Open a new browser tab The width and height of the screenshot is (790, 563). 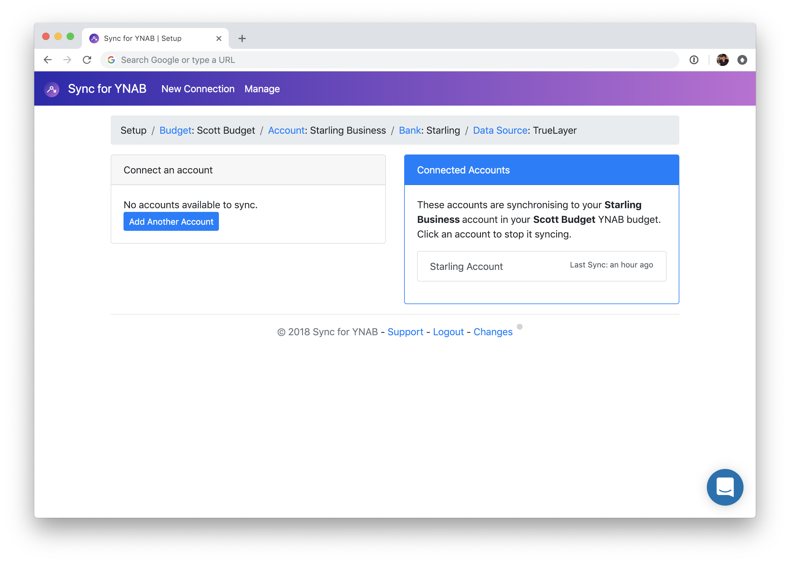242,38
